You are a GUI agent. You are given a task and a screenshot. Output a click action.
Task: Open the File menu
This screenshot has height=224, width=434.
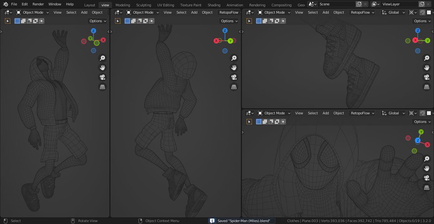(14, 4)
